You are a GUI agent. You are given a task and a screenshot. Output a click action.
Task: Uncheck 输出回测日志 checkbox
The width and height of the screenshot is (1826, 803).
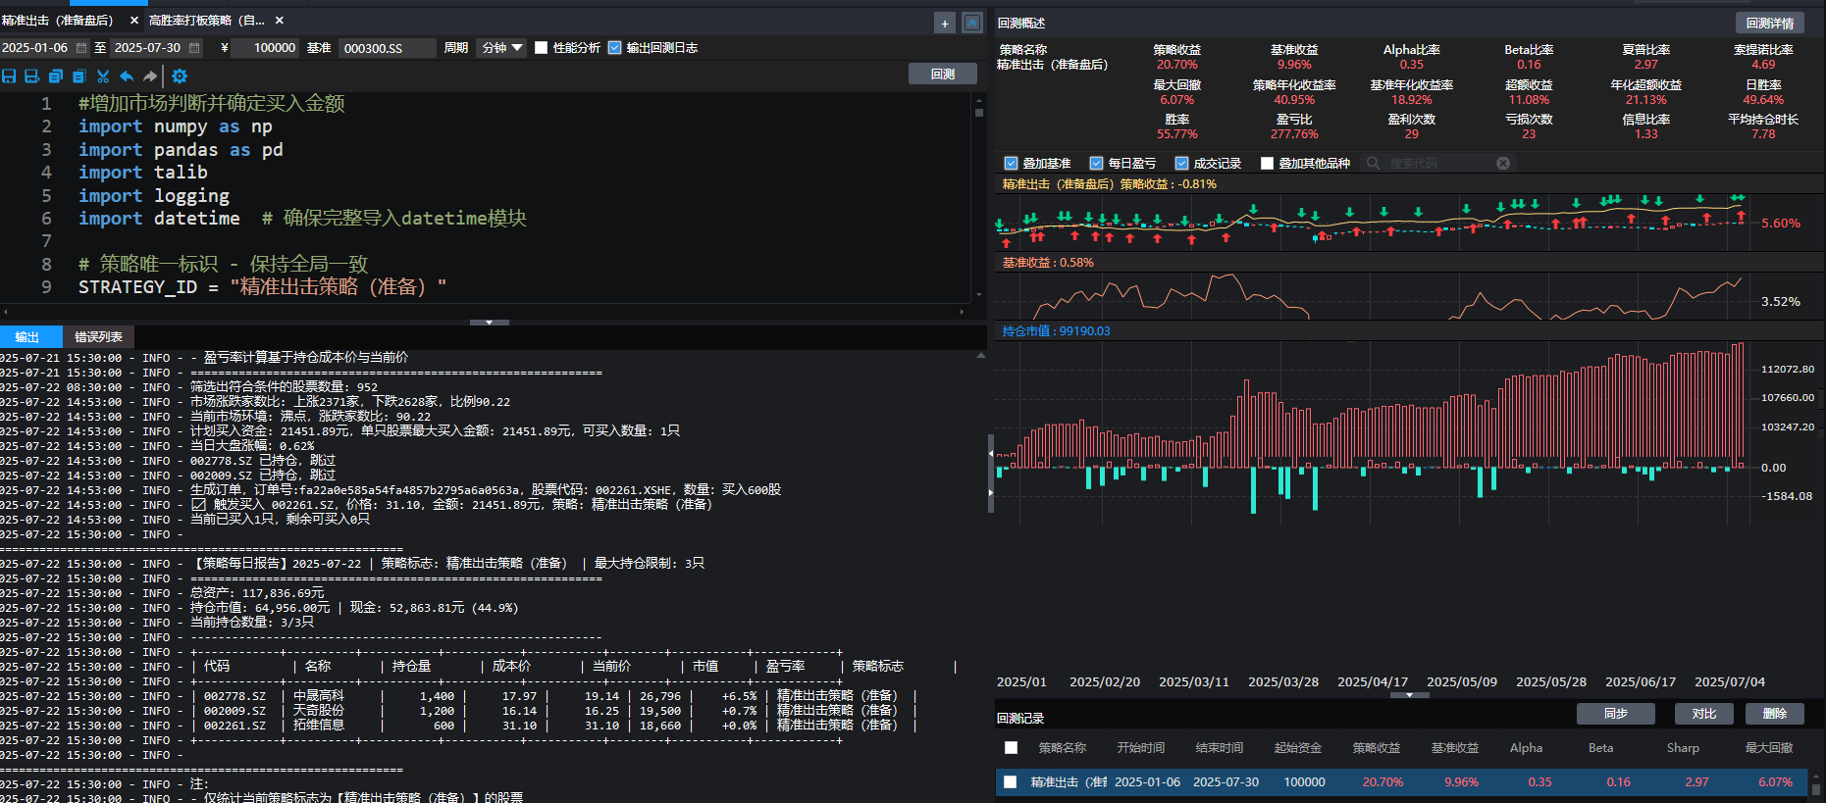(x=614, y=47)
